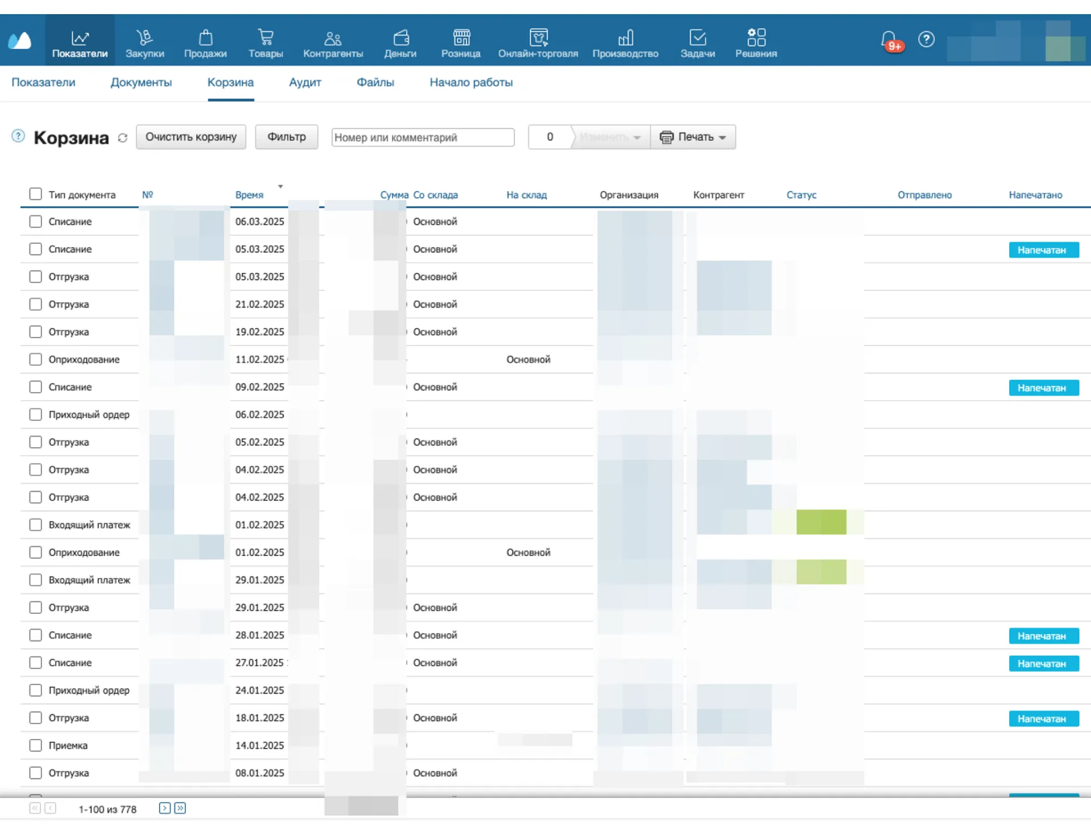Open the Розница store icon
The image size is (1091, 835).
click(x=461, y=38)
